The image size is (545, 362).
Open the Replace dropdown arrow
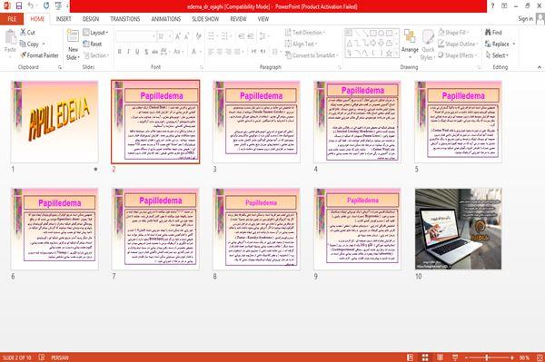[x=514, y=44]
